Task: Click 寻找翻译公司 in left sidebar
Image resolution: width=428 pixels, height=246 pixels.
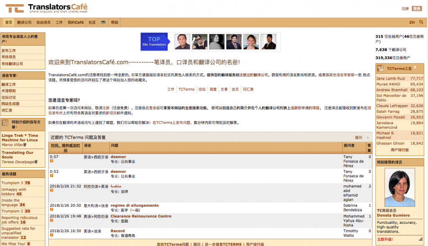Action: point(12,64)
